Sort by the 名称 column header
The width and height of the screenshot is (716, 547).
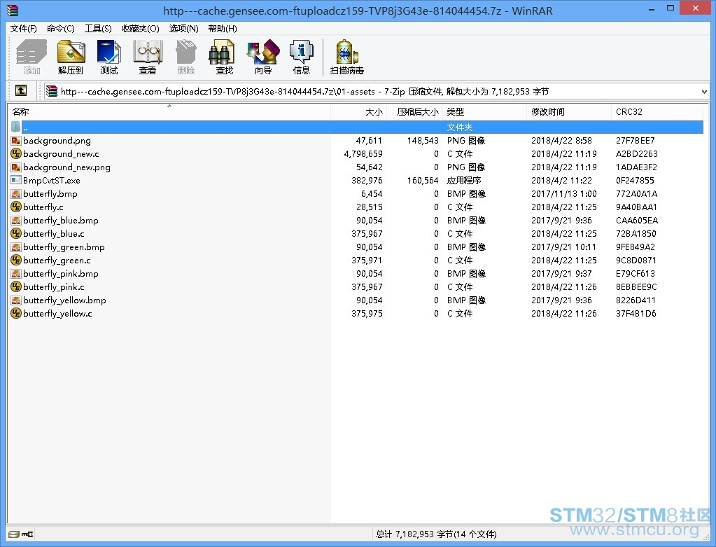pyautogui.click(x=169, y=112)
